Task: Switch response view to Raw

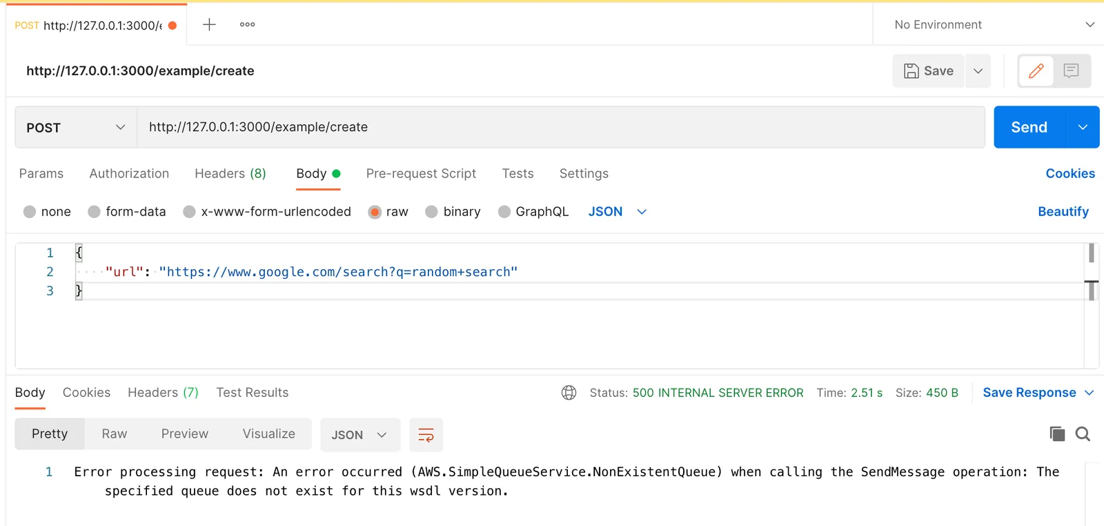Action: 115,434
